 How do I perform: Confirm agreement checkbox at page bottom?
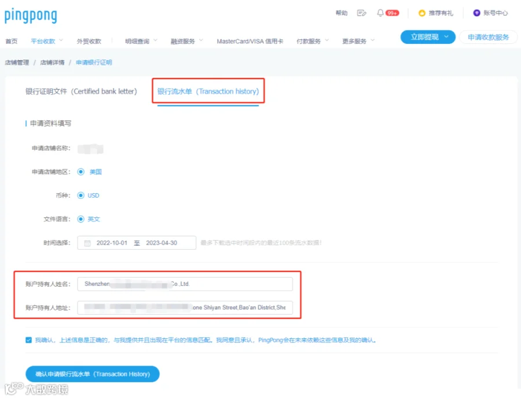coord(28,339)
